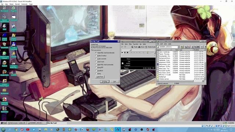Open Help menu in Explorer window
The image size is (235, 132).
click(170, 44)
